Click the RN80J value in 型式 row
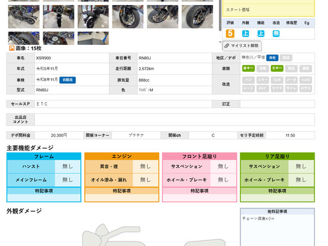The height and width of the screenshot is (246, 328). coord(42,90)
